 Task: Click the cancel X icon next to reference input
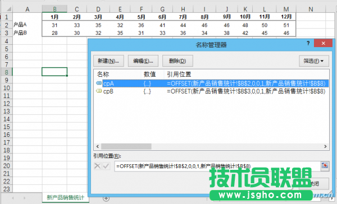click(x=97, y=166)
